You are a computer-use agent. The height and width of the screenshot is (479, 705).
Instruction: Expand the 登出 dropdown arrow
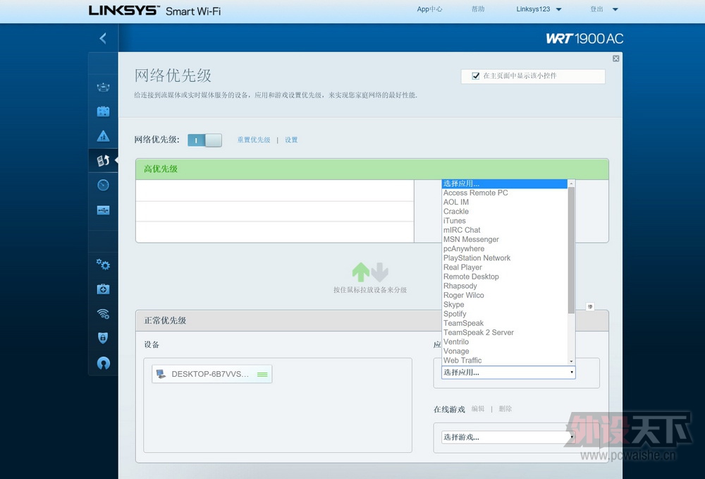click(x=615, y=9)
